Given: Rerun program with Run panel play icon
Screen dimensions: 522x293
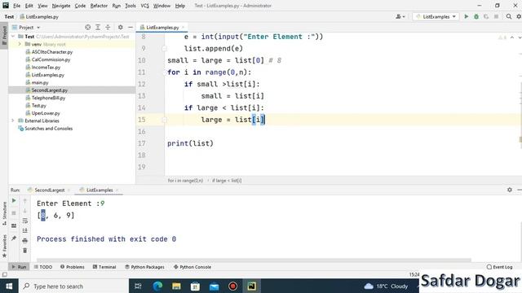Looking at the screenshot, I should click(14, 201).
